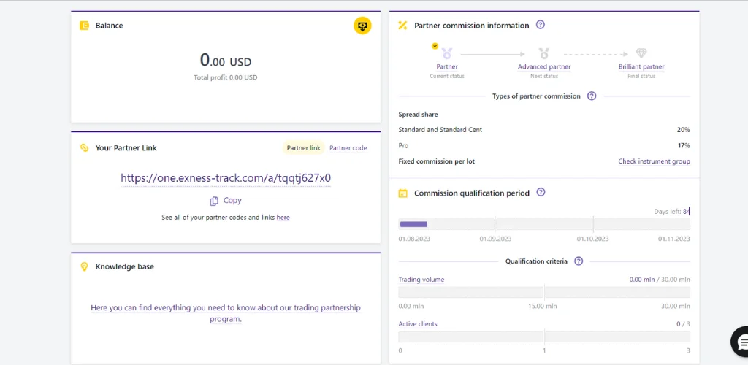The width and height of the screenshot is (748, 365).
Task: Follow the 'here' link for all partner codes
Action: [x=283, y=218]
